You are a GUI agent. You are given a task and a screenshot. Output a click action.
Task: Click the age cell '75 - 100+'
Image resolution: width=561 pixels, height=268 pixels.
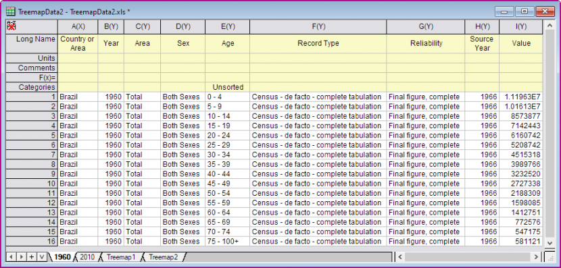(228, 242)
